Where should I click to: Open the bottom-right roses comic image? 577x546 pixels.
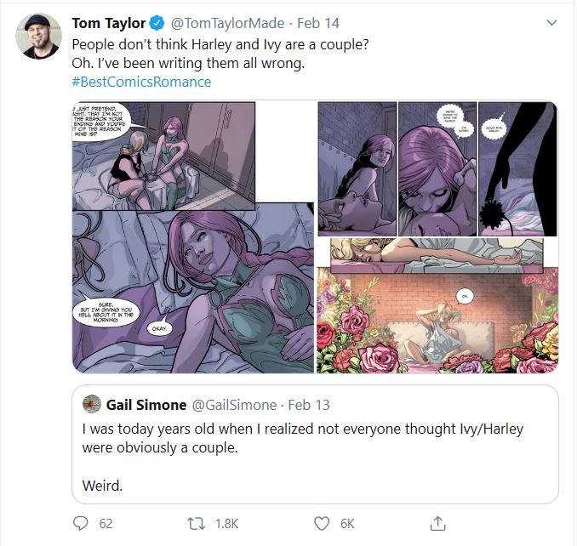437,320
